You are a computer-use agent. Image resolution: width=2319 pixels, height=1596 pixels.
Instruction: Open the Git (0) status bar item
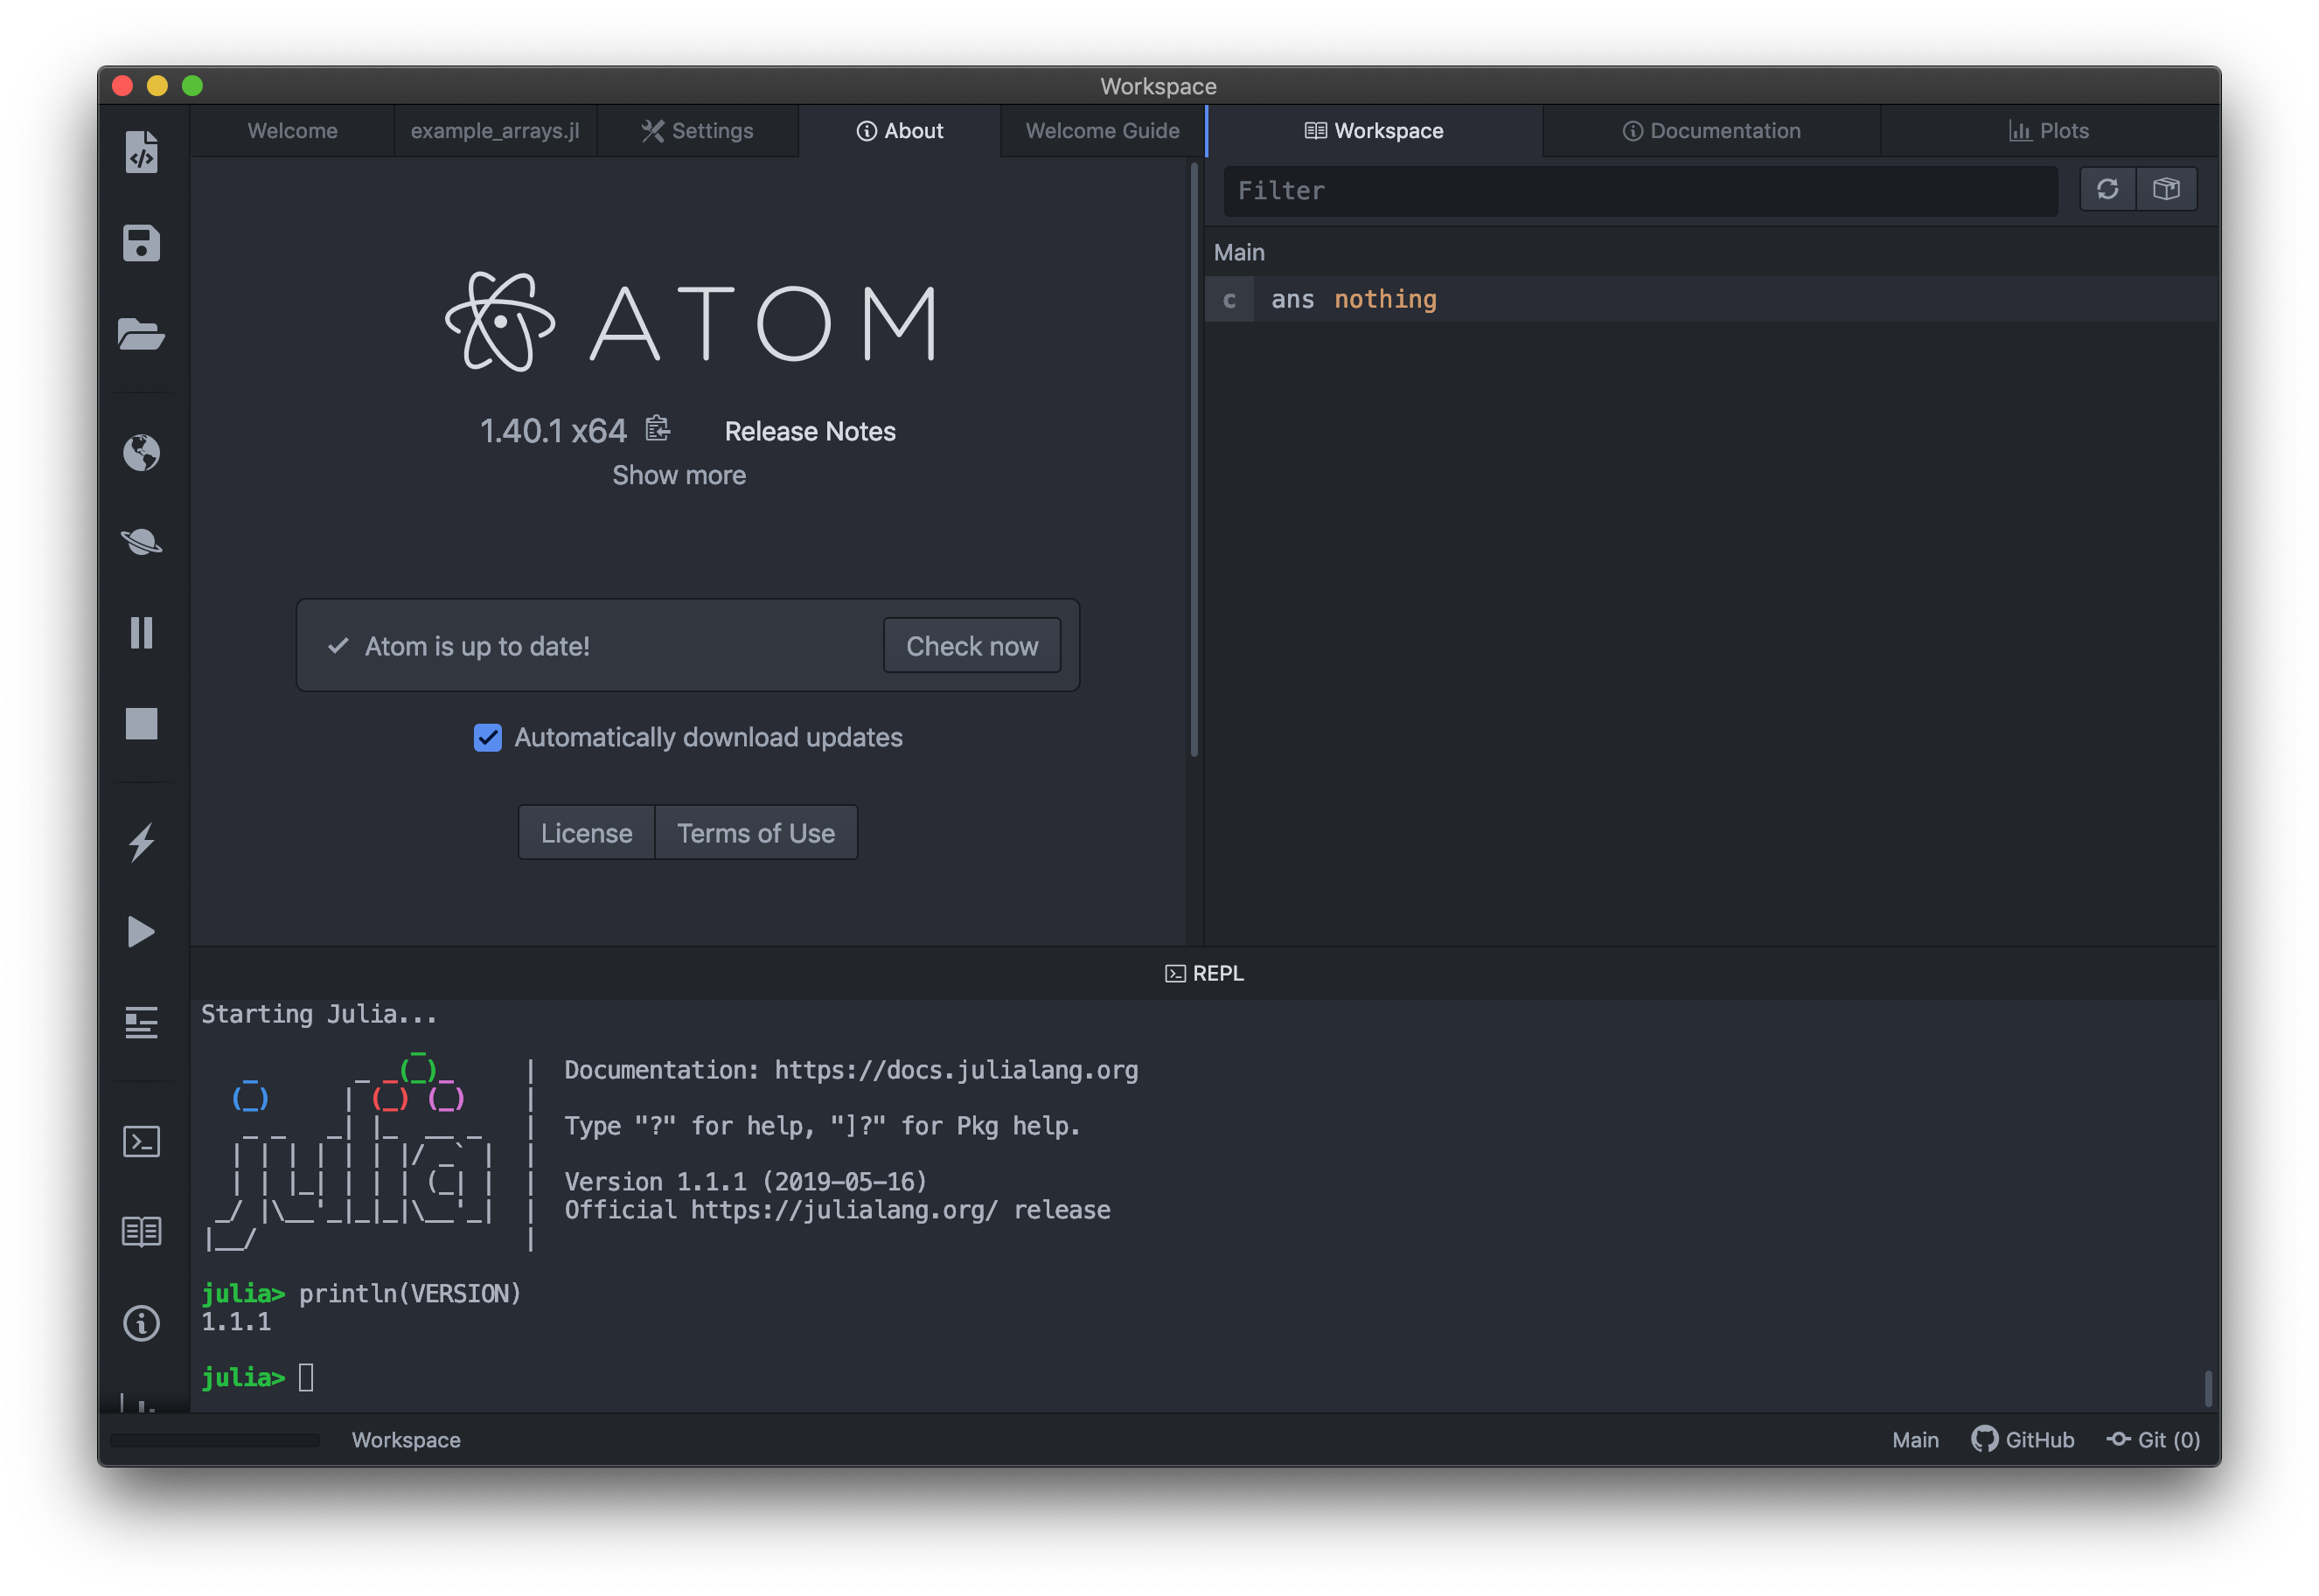(x=2152, y=1439)
